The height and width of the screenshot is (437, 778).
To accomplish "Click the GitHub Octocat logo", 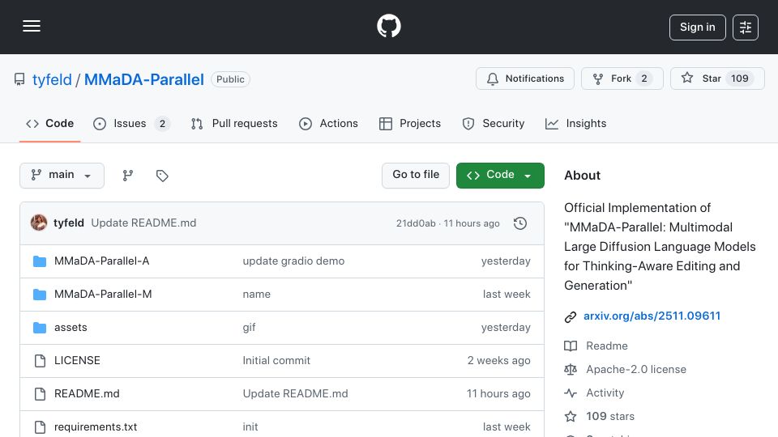I will click(388, 26).
